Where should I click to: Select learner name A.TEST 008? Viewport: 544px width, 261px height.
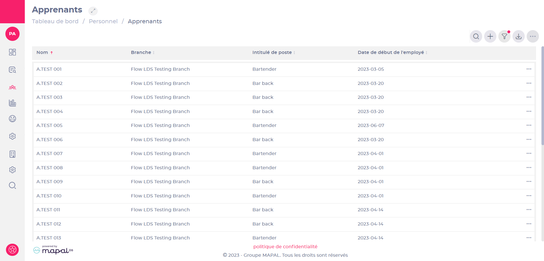pos(50,168)
